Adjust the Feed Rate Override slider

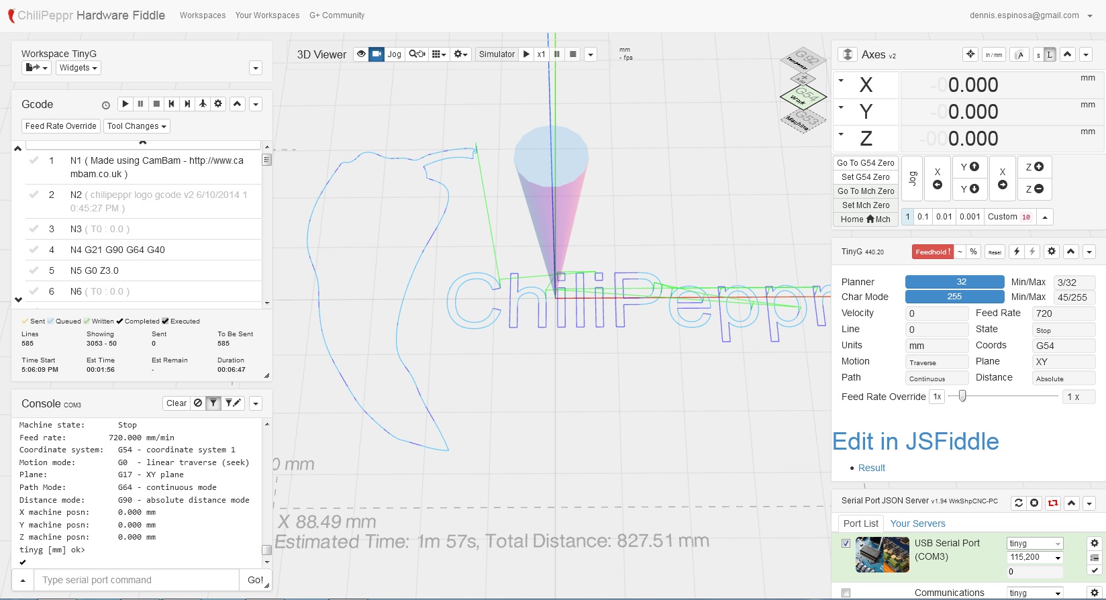pyautogui.click(x=962, y=396)
